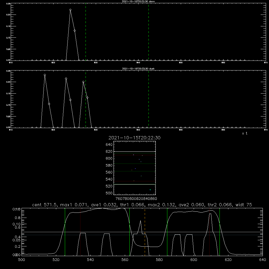
Task: Click 'ave2 0.060' in bottom plot title
Action: pyautogui.click(x=192, y=205)
